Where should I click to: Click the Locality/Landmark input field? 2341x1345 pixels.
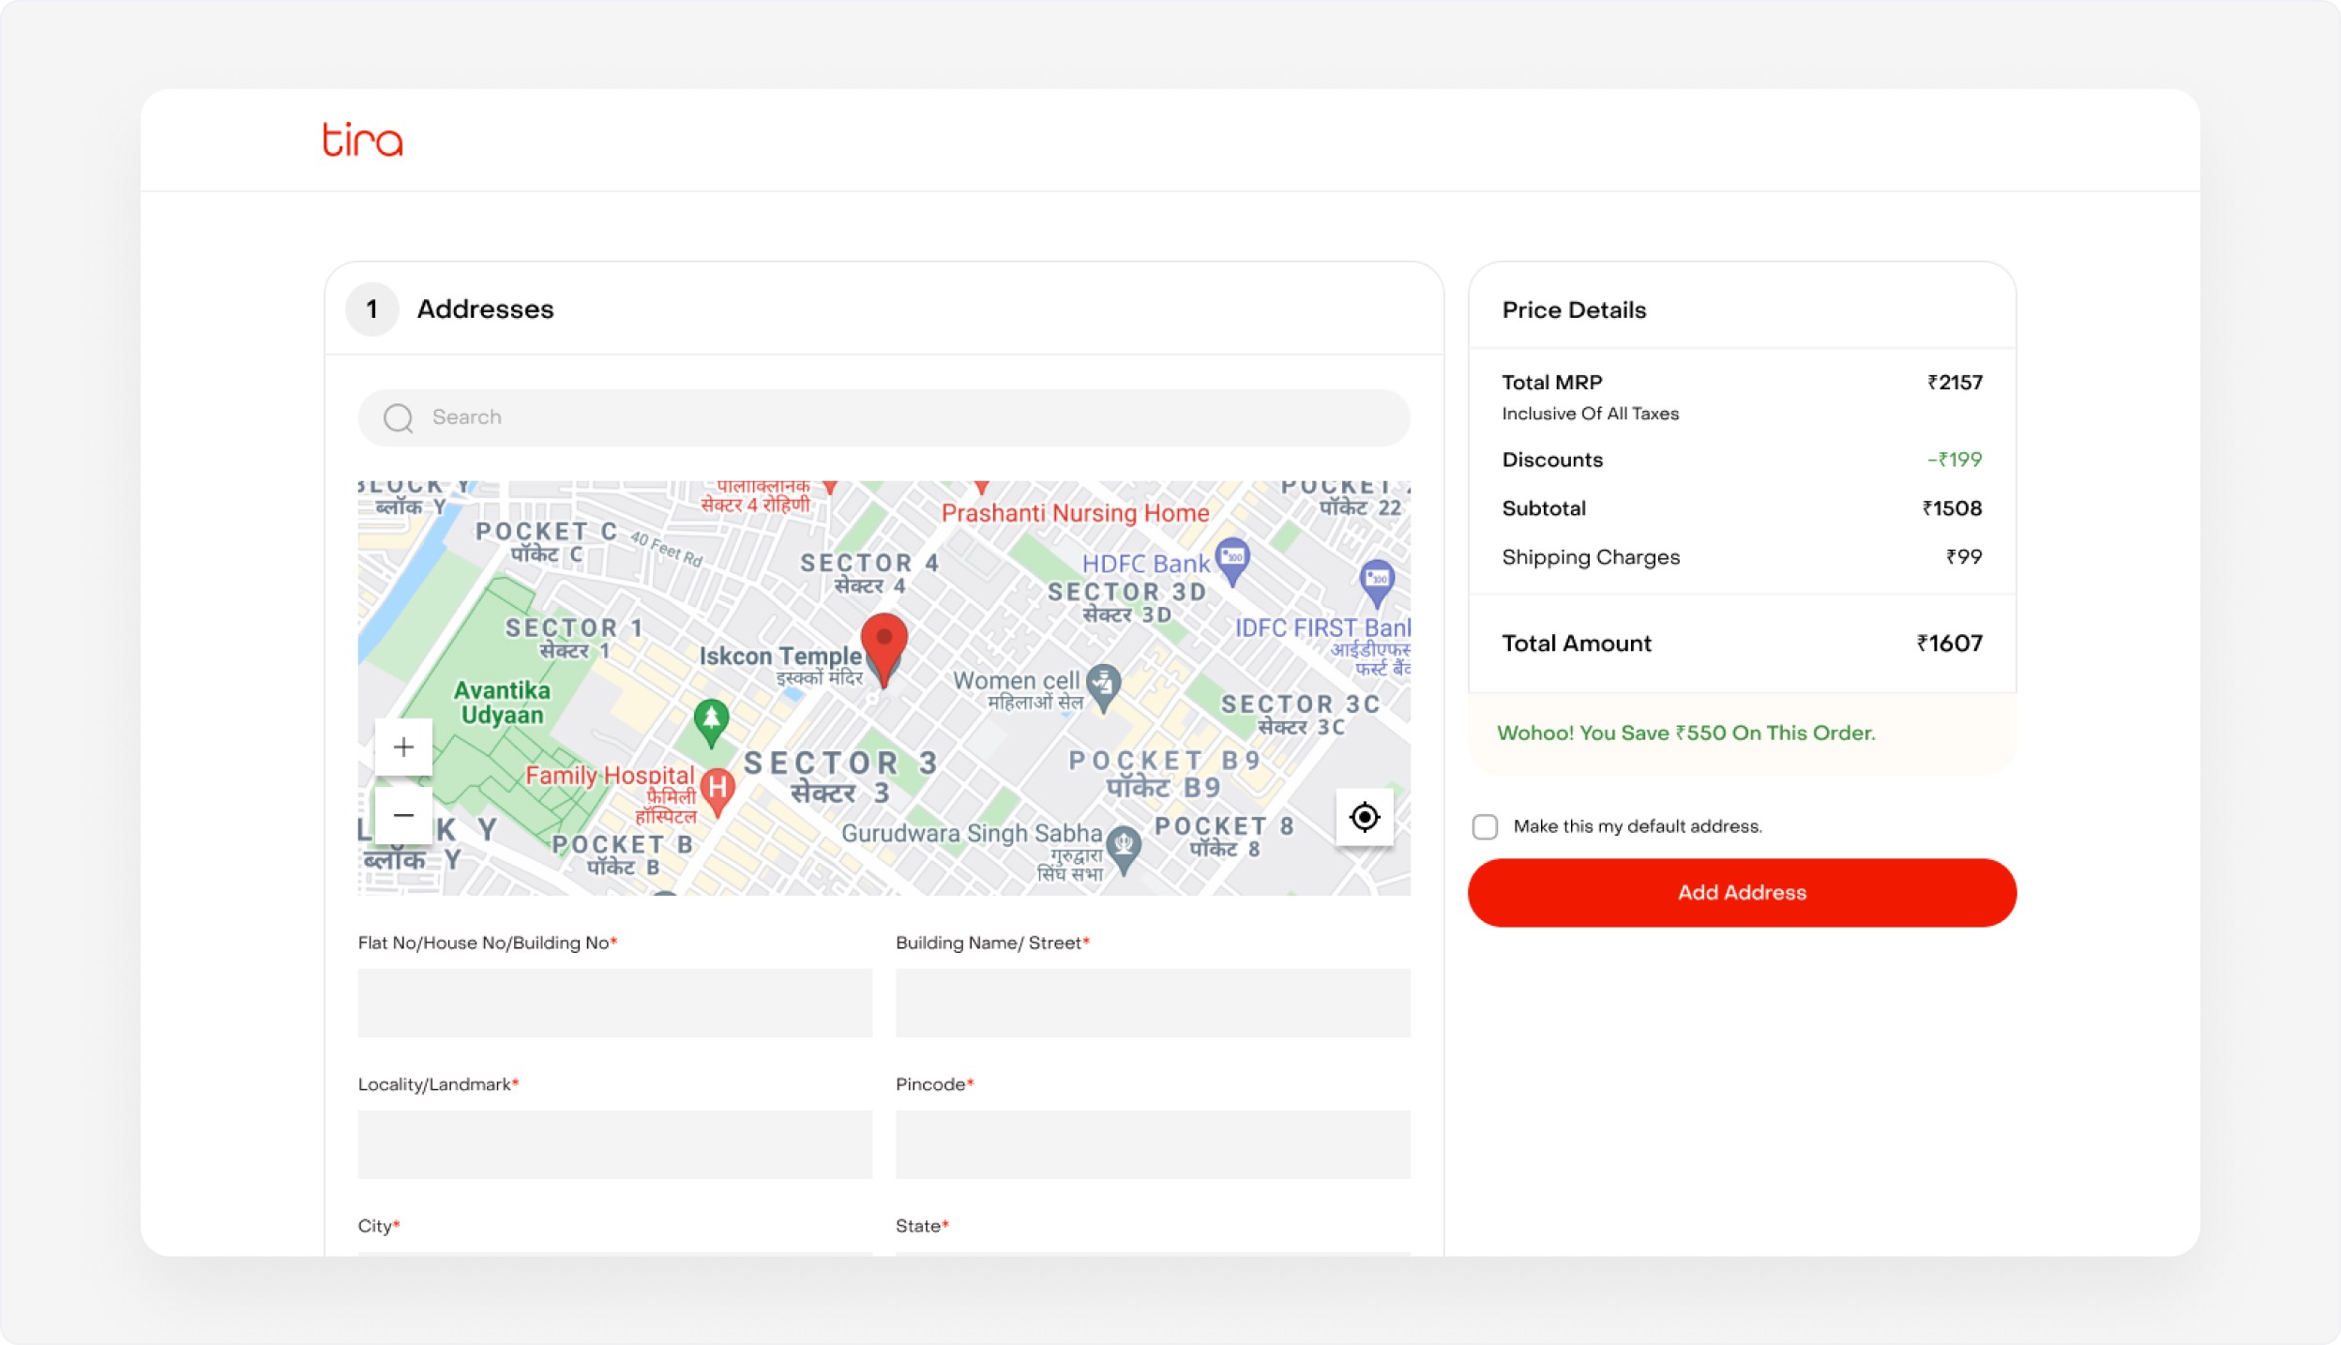[x=615, y=1144]
